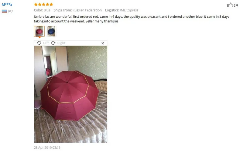This screenshot has width=240, height=151.
Task: Click the helpful vote count (3)
Action: [x=236, y=5]
